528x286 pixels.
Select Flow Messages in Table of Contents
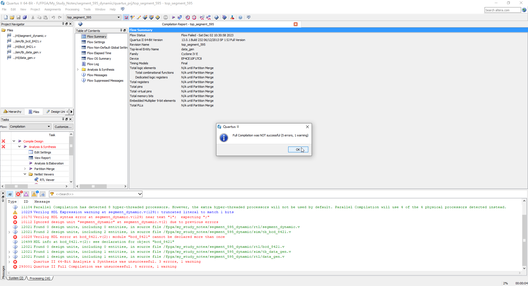[x=97, y=75]
